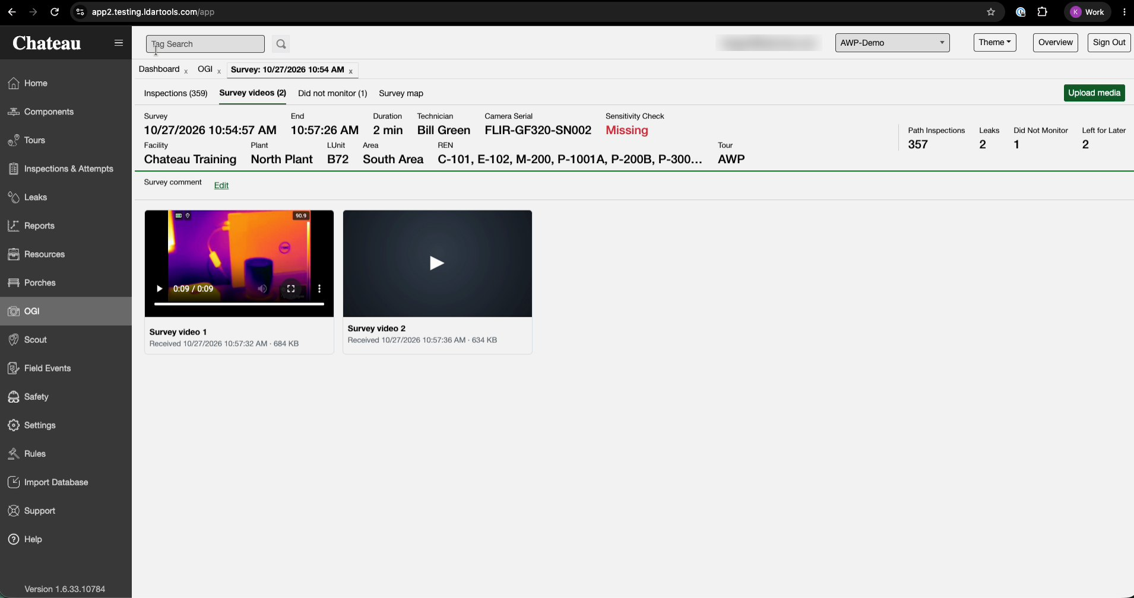Focus the Tag Search input field
Viewport: 1134px width, 598px height.
tap(205, 44)
